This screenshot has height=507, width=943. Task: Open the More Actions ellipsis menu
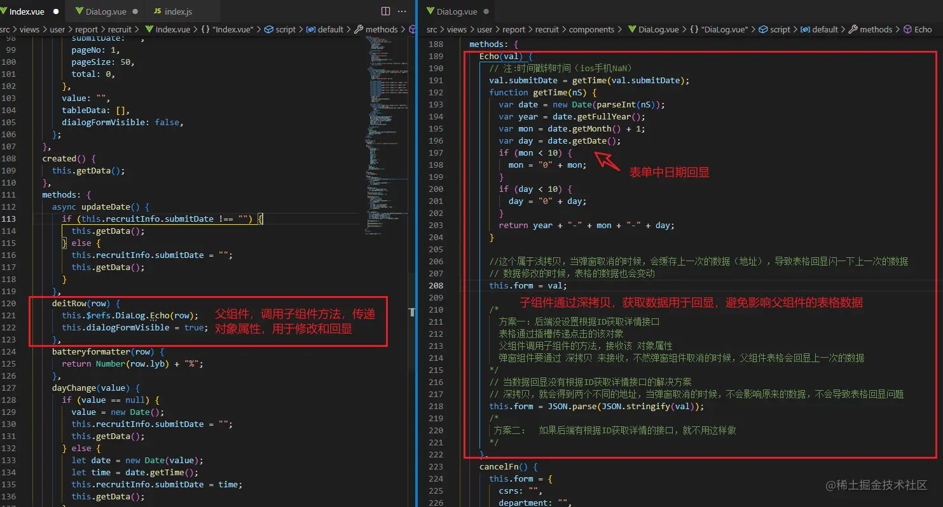point(402,11)
